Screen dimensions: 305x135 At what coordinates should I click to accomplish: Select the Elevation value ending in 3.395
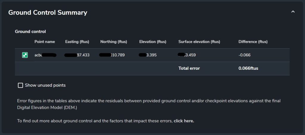pyautogui.click(x=148, y=55)
